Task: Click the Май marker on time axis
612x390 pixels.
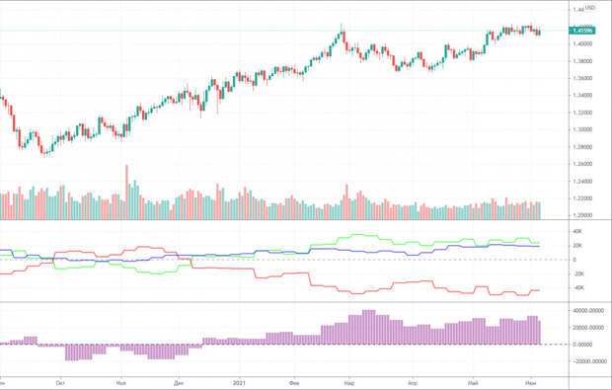Action: click(x=473, y=383)
